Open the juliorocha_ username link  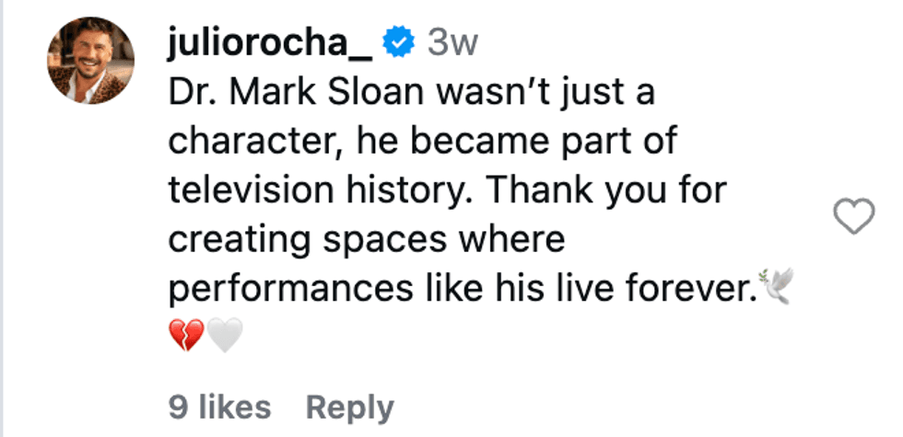pyautogui.click(x=271, y=43)
